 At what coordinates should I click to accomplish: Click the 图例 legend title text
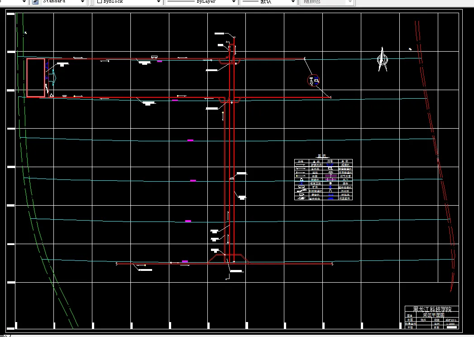click(322, 156)
